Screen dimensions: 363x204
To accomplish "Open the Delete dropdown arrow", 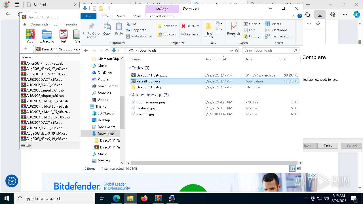I will (198, 26).
